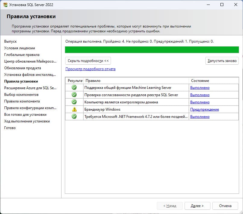
Task: Click Состояние column header
Action: (214, 81)
